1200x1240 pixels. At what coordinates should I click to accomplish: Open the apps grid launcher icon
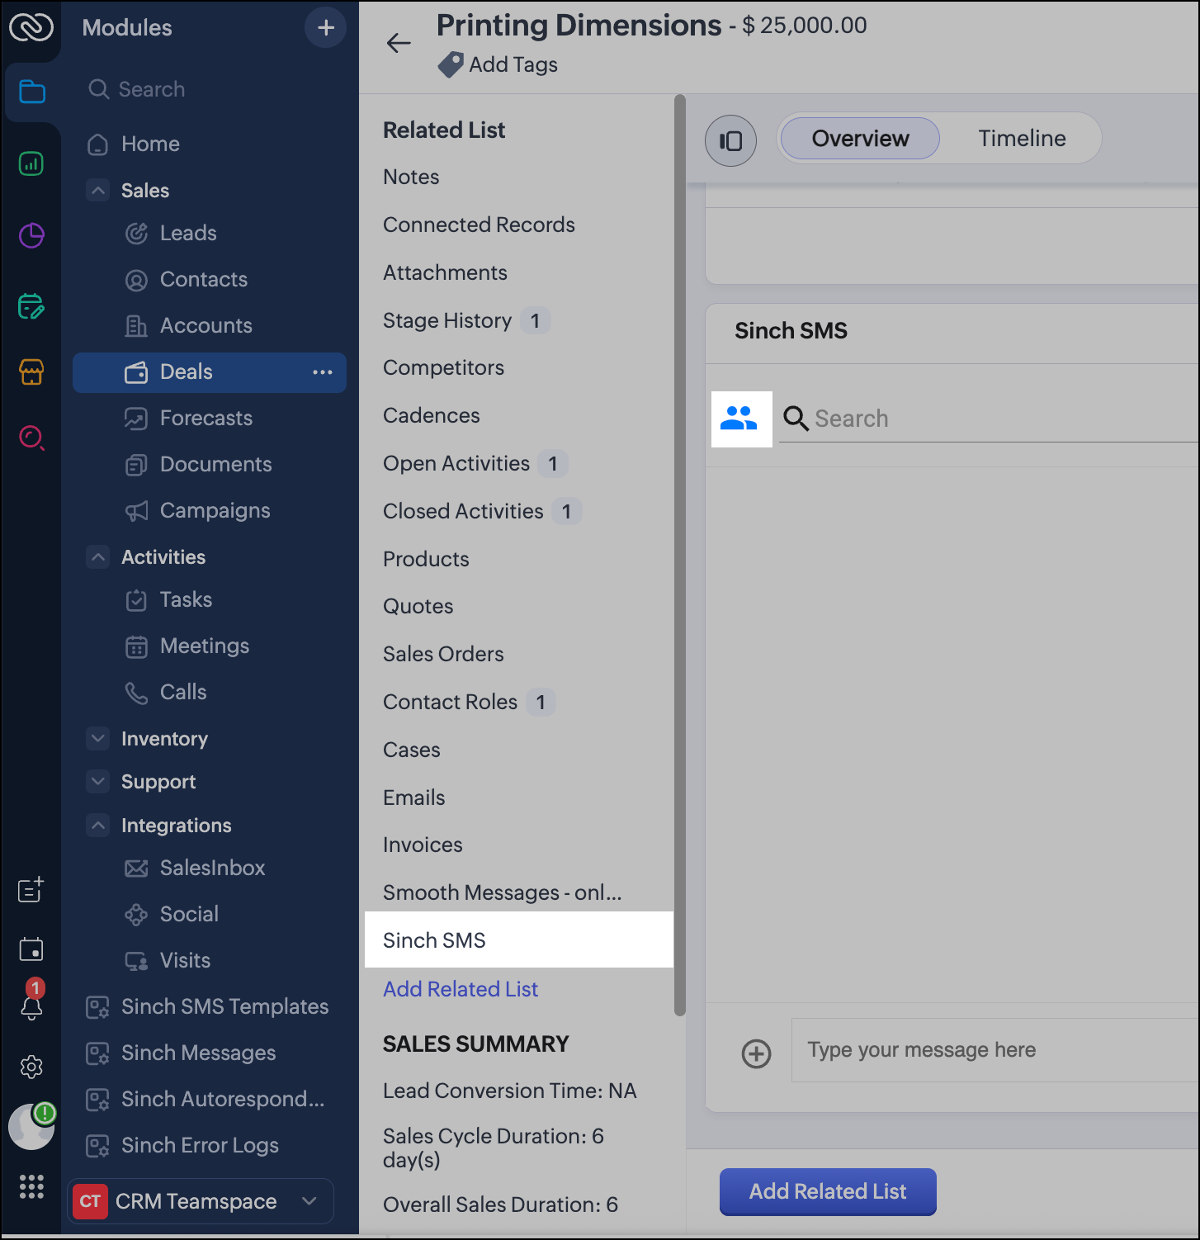(x=31, y=1186)
